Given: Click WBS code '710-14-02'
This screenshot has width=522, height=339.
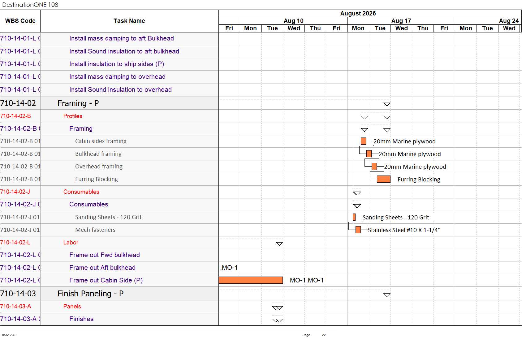Looking at the screenshot, I should (x=18, y=103).
